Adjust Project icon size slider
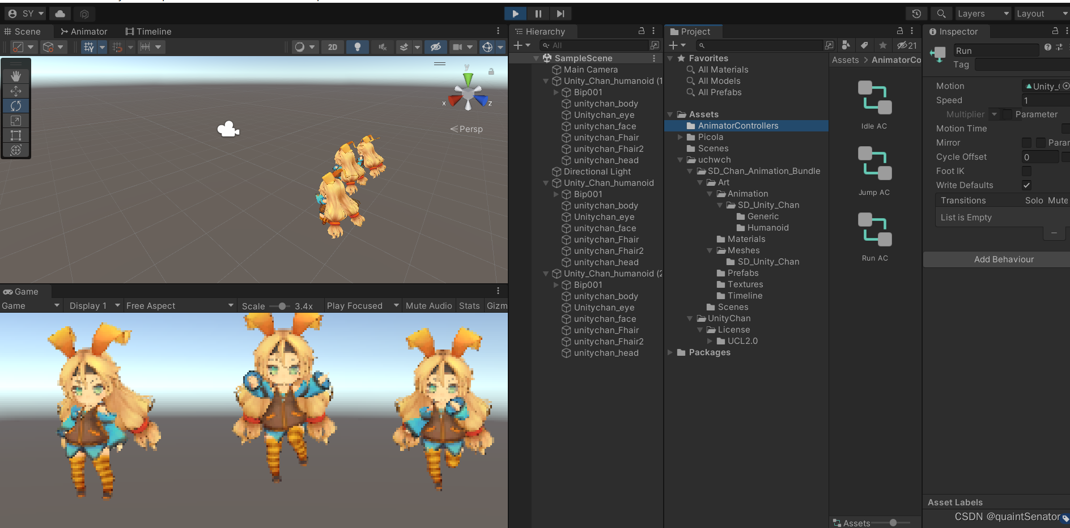Viewport: 1070px width, 528px height. [x=893, y=523]
